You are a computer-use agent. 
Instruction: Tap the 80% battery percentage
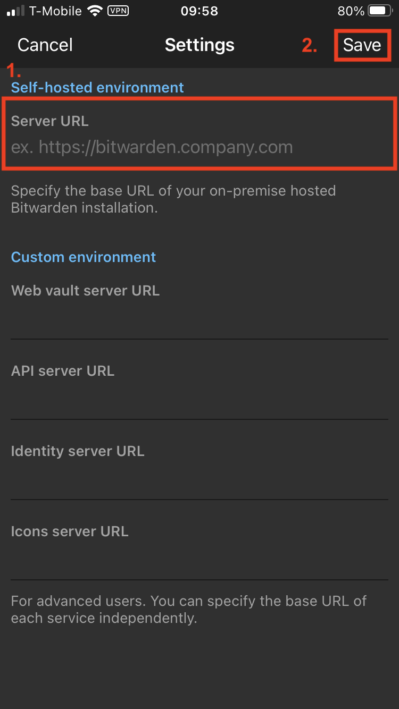click(351, 11)
